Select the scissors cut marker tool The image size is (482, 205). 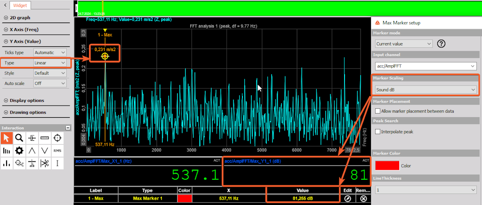45,163
